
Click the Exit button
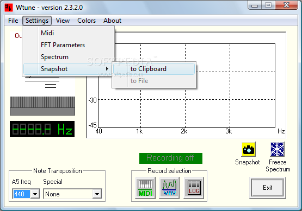pyautogui.click(x=268, y=188)
